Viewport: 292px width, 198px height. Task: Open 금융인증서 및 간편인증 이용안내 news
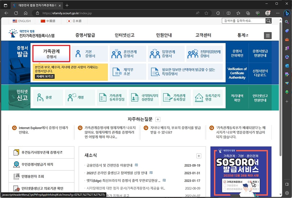coord(109,165)
